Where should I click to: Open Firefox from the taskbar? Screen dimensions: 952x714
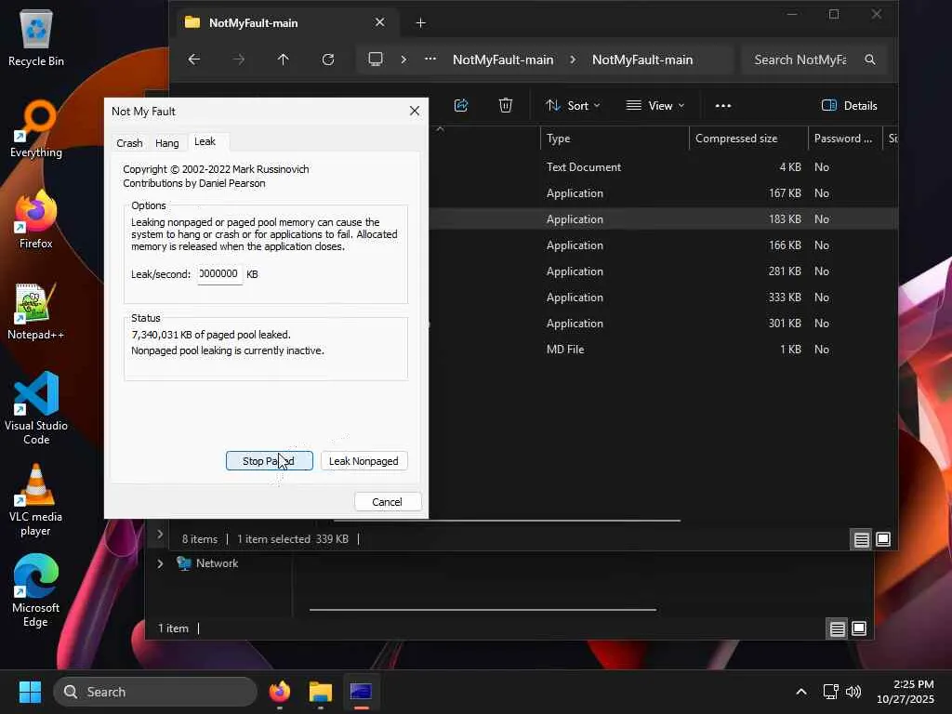(279, 692)
